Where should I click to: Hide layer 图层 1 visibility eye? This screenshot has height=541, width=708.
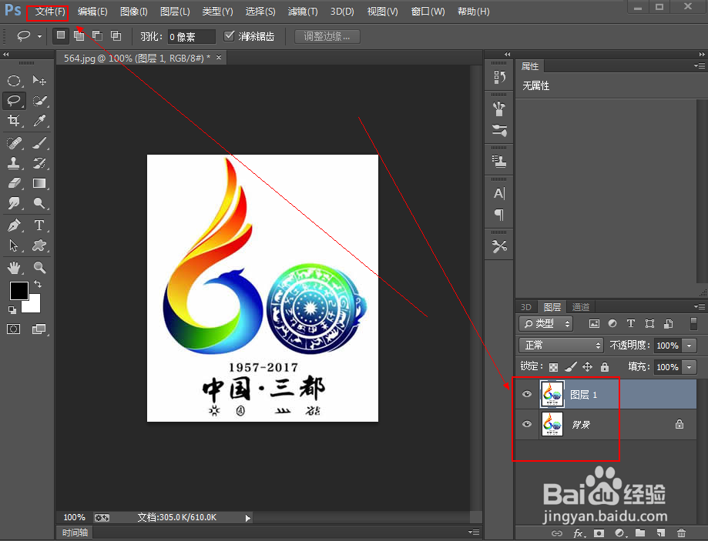(526, 394)
